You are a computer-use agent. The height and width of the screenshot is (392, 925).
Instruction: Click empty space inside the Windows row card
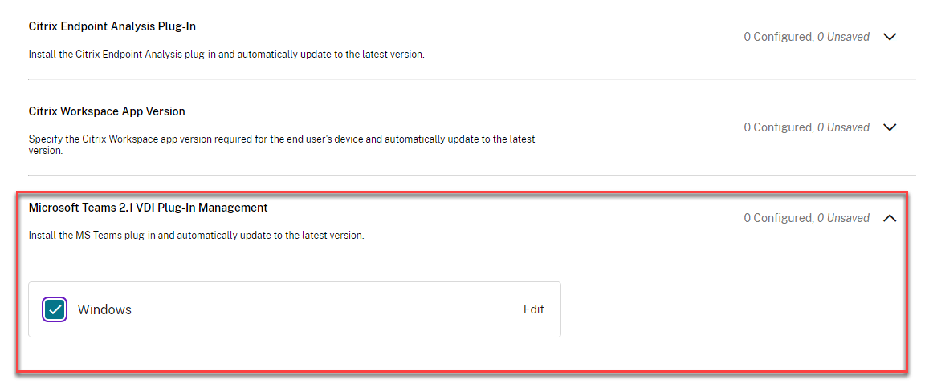(x=321, y=309)
